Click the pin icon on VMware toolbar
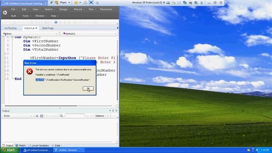Screen dimensions: 272x153 [x=51, y=3]
